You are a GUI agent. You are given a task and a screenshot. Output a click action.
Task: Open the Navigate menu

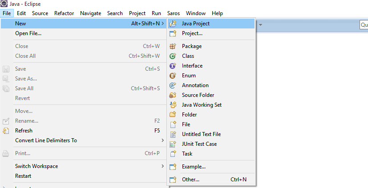click(91, 13)
